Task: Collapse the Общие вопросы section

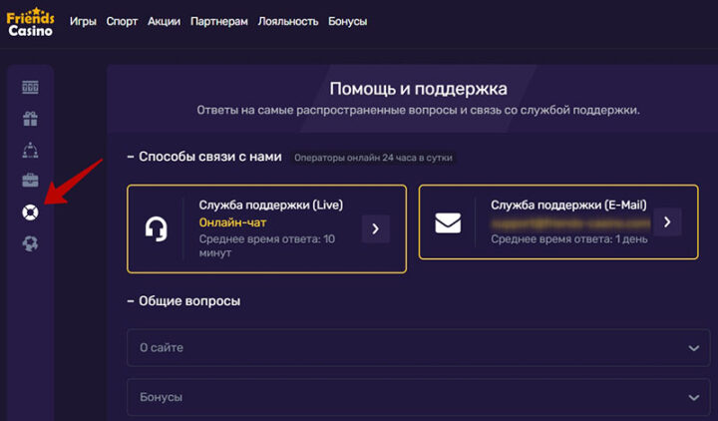Action: click(183, 301)
